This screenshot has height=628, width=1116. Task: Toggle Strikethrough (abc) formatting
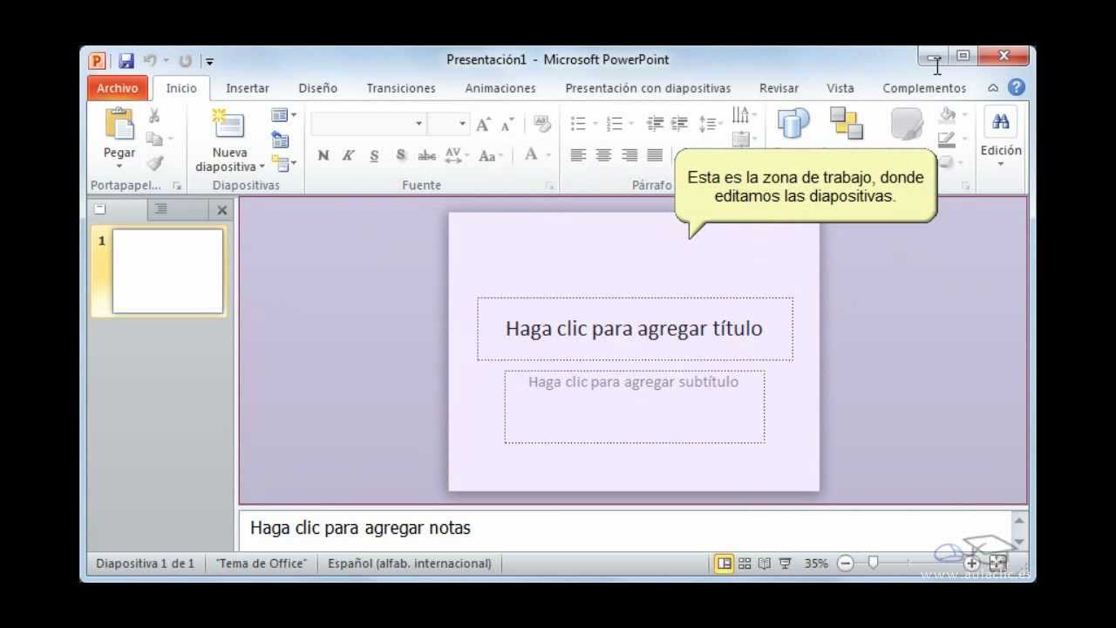[426, 155]
